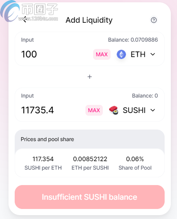Open the help question mark icon
The height and width of the screenshot is (219, 177).
(x=154, y=20)
